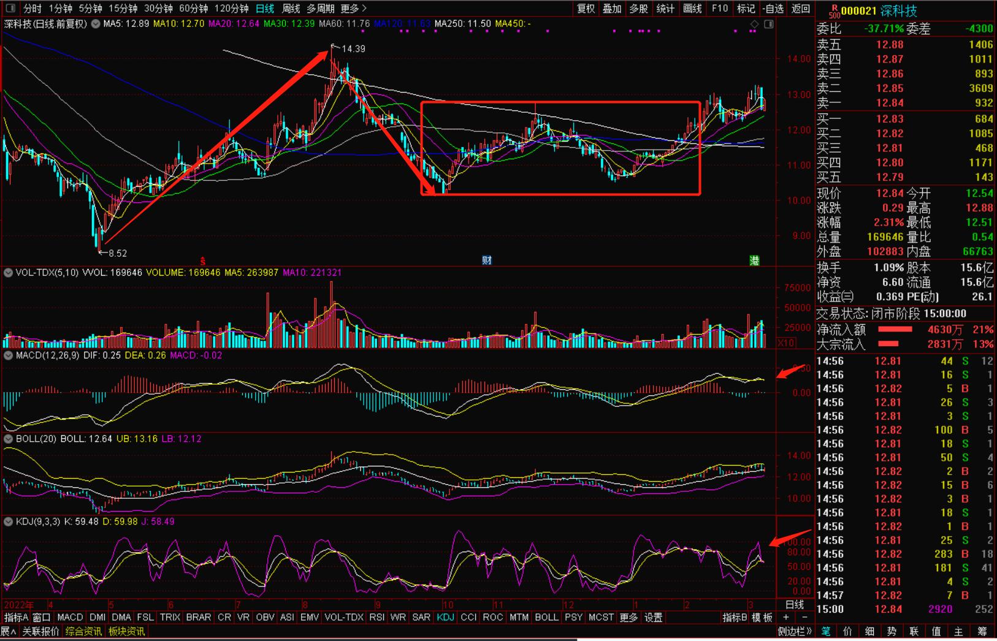This screenshot has height=641, width=997.
Task: Switch indicator to OBV
Action: (265, 618)
